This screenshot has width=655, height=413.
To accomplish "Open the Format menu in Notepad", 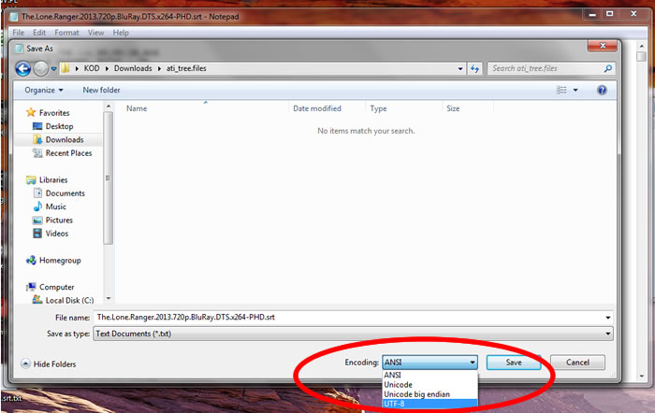I will pos(67,33).
